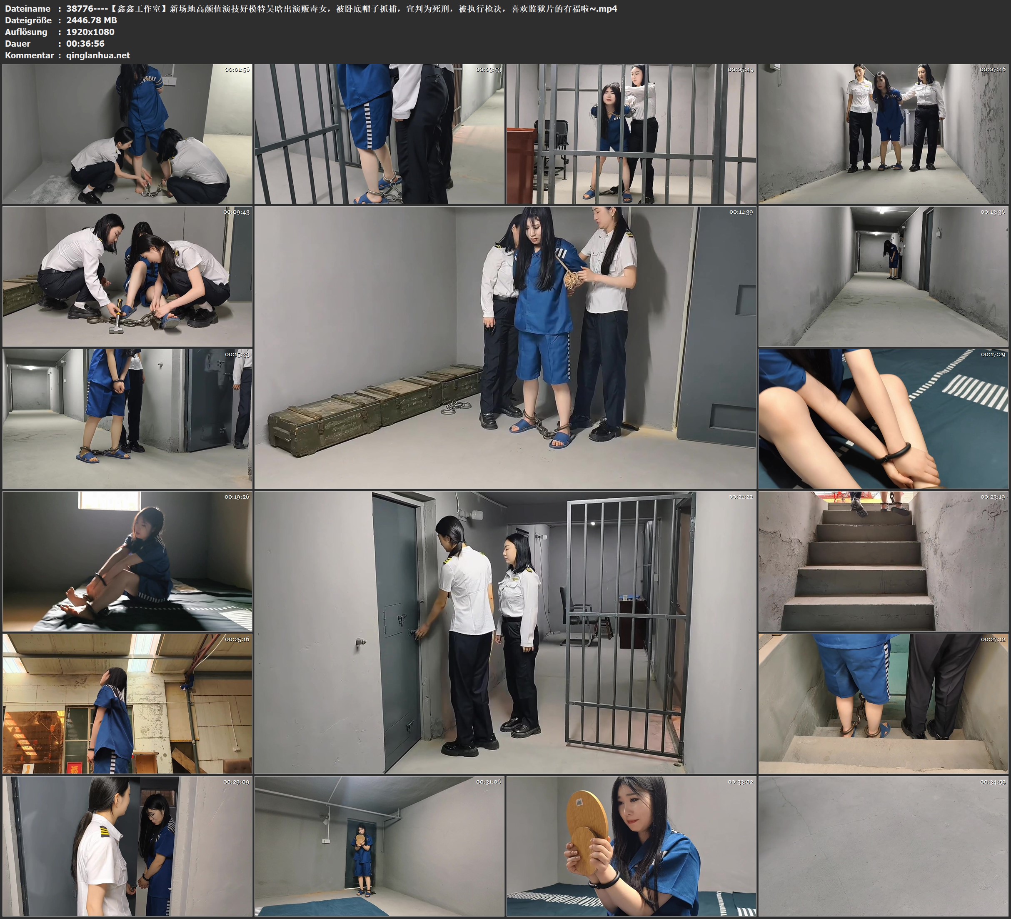Click the qinglanhua.net comment text
The height and width of the screenshot is (919, 1011).
coord(98,55)
